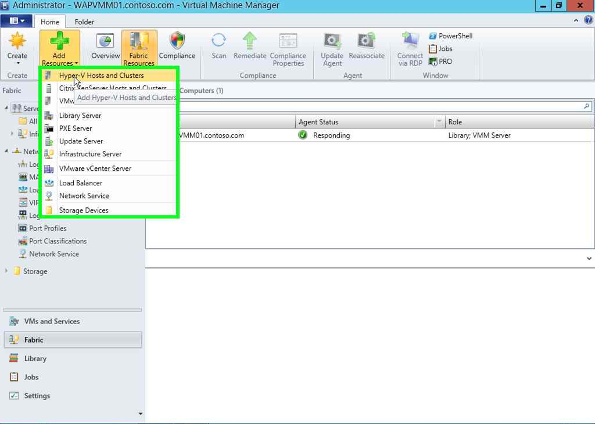595x424 pixels.
Task: Open the Compliance shield view
Action: tap(177, 46)
